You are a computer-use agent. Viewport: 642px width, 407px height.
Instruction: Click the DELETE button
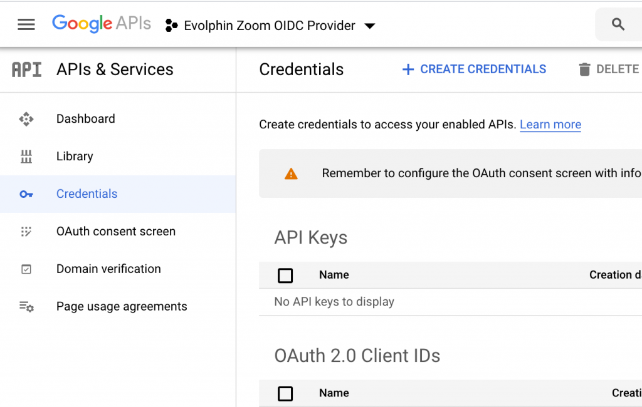[610, 69]
